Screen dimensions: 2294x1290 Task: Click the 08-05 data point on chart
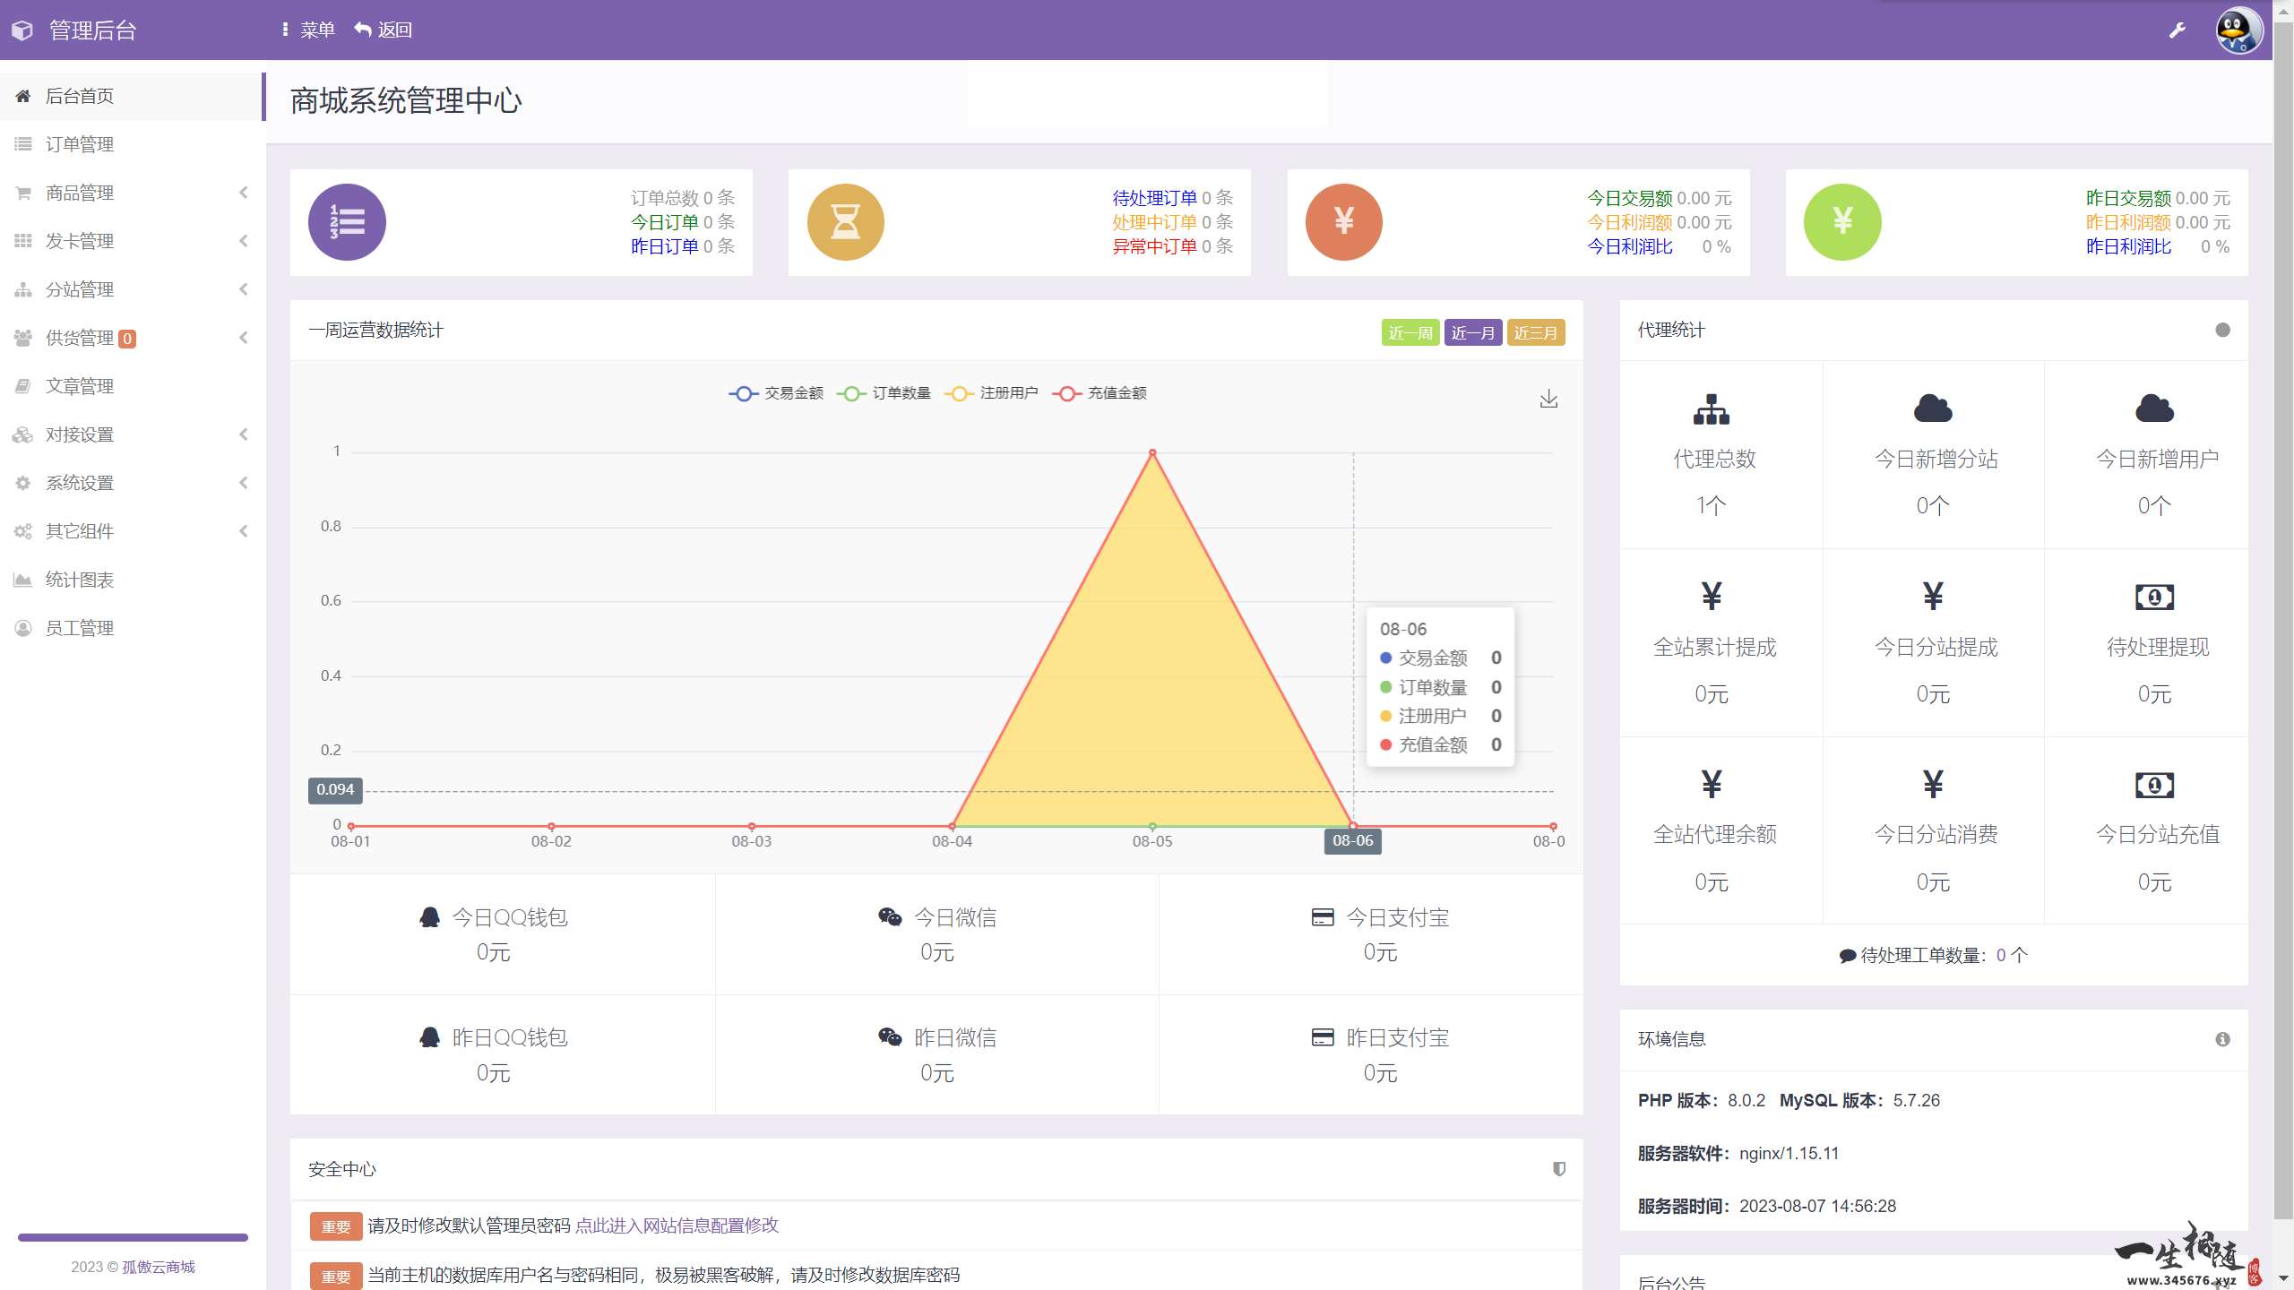click(x=1152, y=453)
